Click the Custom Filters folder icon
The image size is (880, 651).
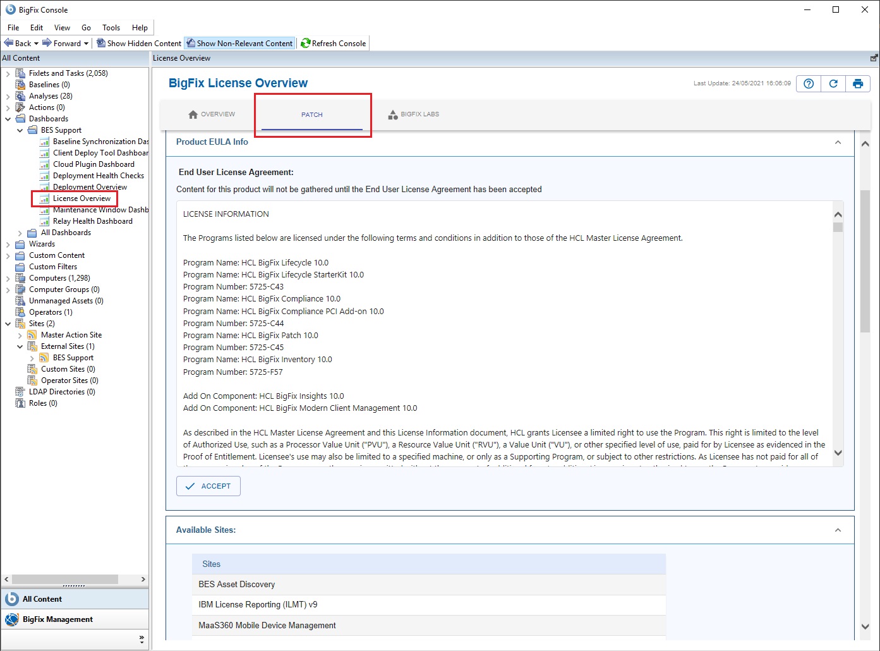point(20,267)
